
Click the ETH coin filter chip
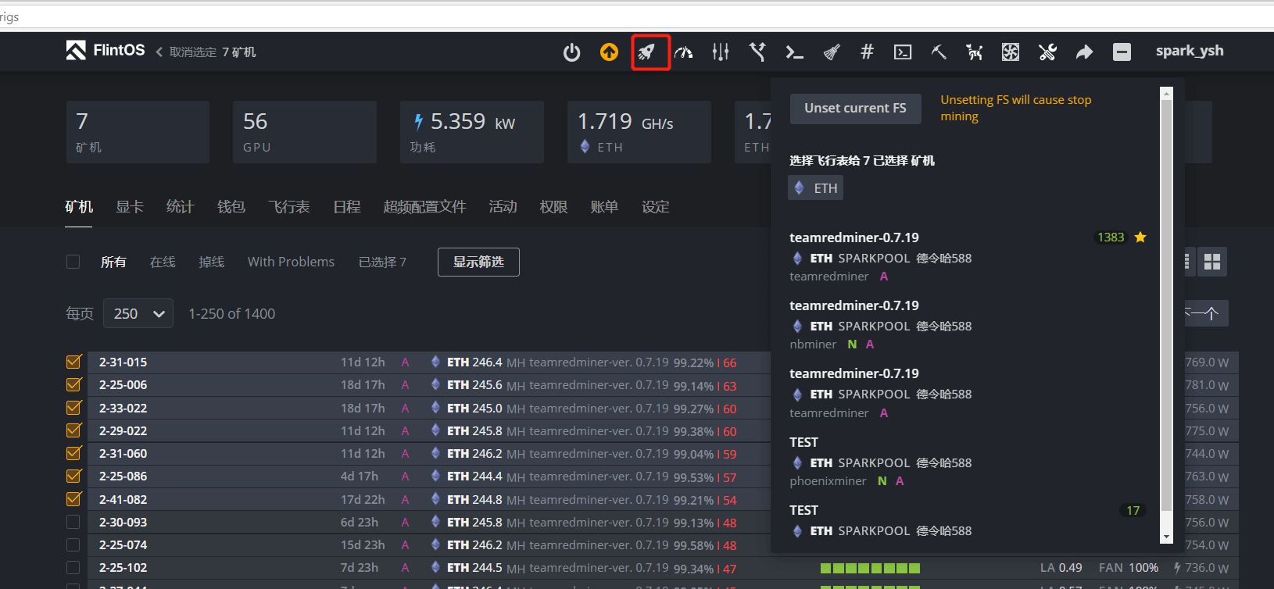click(816, 188)
